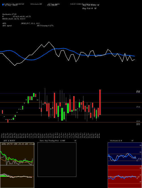Click the 'MACD: 24.21, 24.72, -0.51 C' line
The image size is (142, 188).
tap(14, 19)
